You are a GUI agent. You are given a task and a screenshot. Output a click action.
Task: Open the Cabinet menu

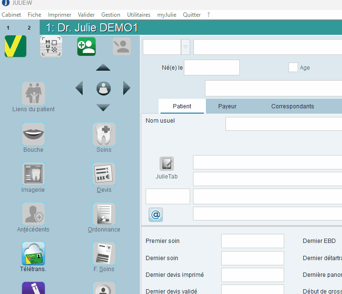pos(11,15)
